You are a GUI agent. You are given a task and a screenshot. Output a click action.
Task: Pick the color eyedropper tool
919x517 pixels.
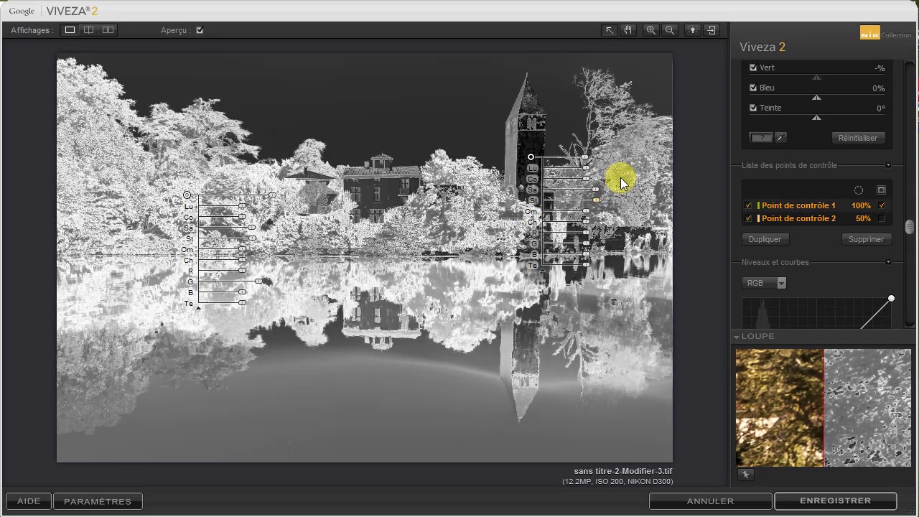[x=780, y=138]
